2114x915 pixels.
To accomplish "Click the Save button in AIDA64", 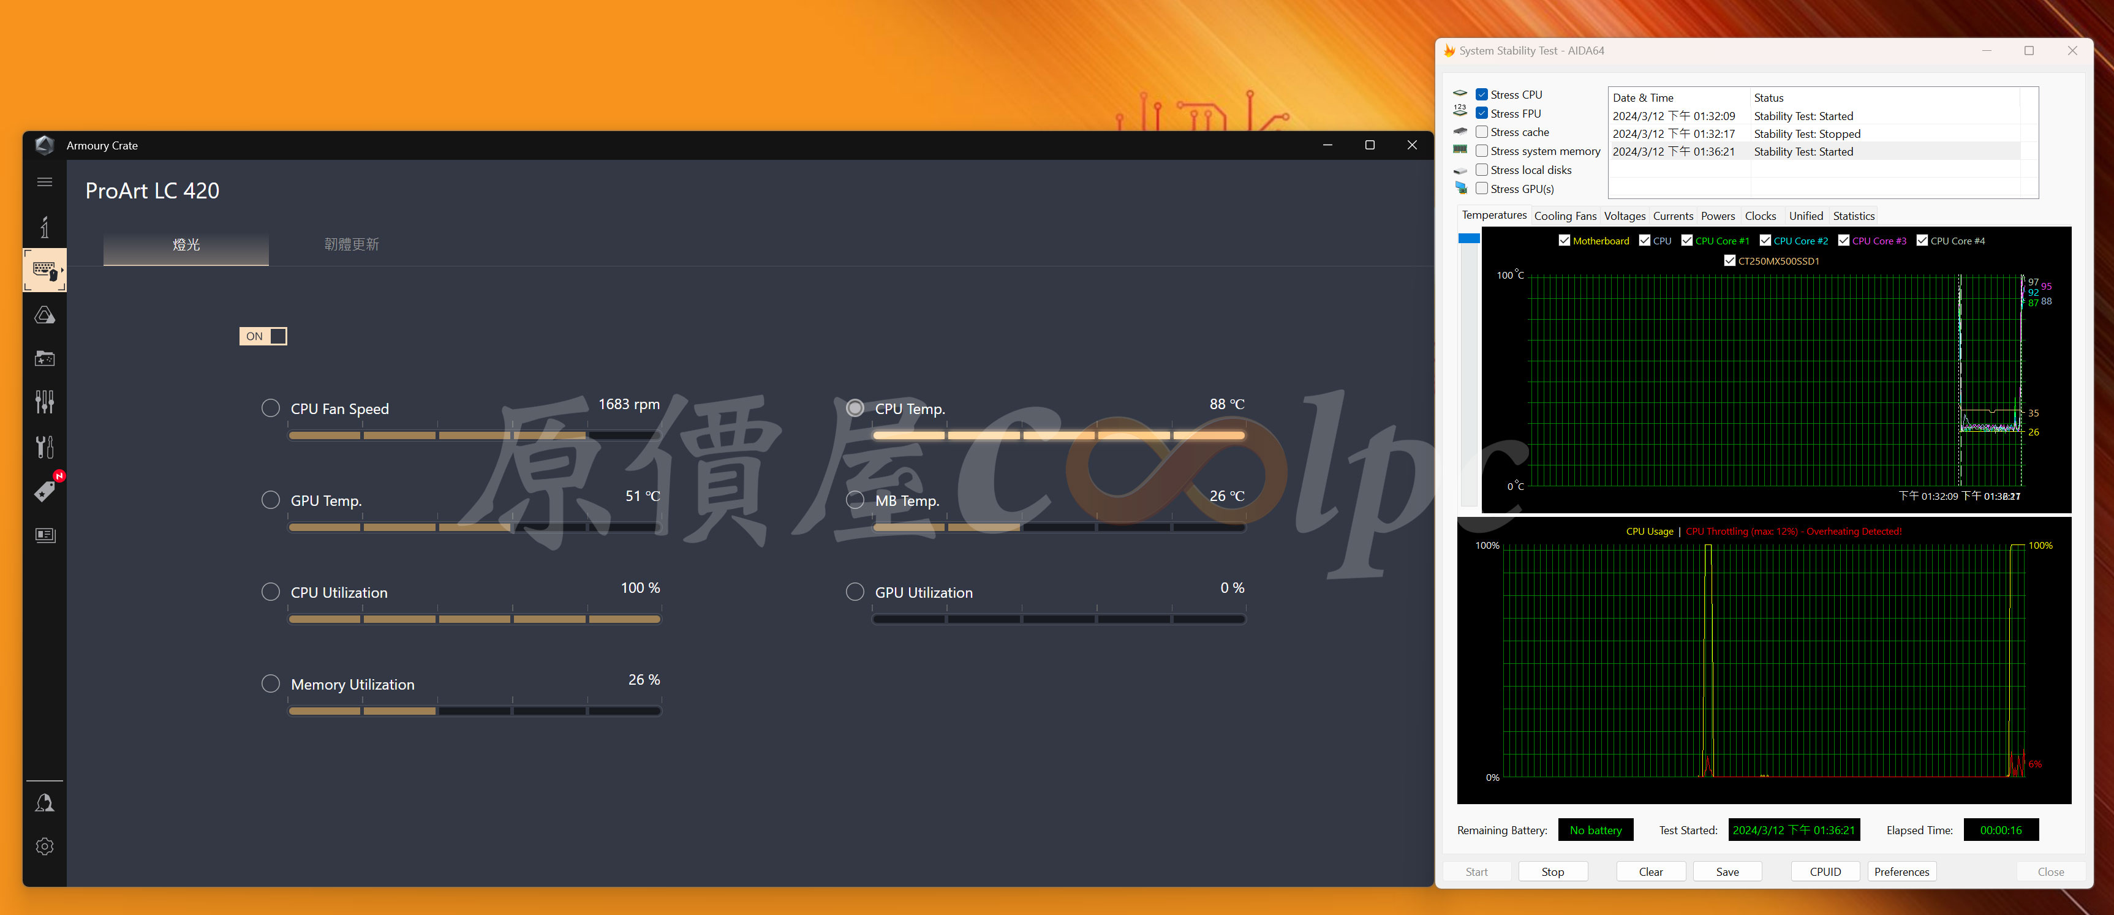I will 1727,872.
